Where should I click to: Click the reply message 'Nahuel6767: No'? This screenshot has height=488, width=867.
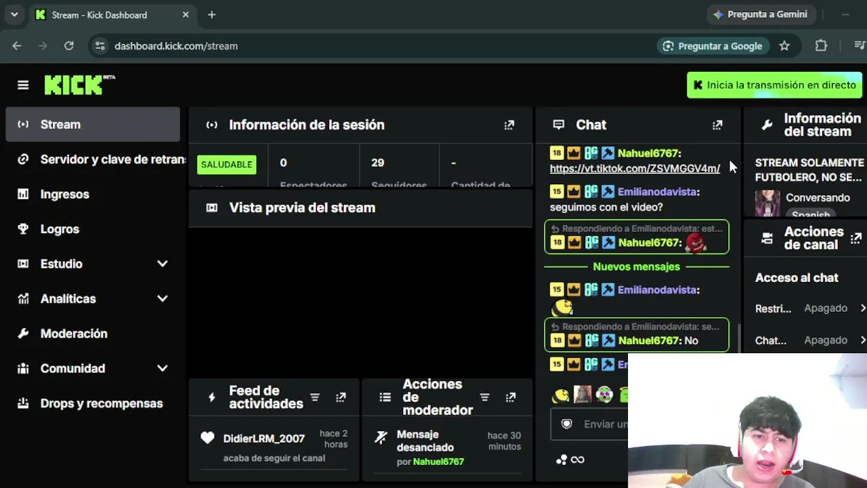pos(637,334)
